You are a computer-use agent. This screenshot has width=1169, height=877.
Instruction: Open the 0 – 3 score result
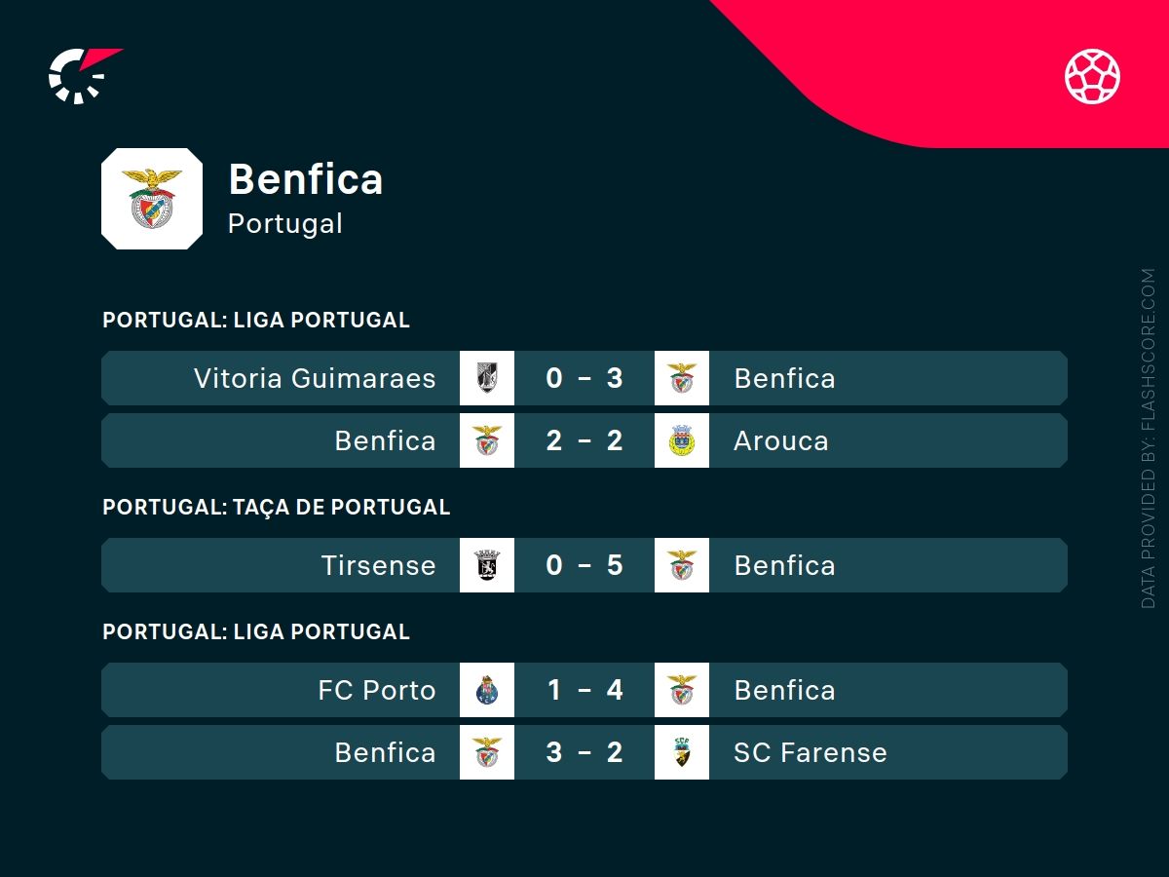coord(584,378)
